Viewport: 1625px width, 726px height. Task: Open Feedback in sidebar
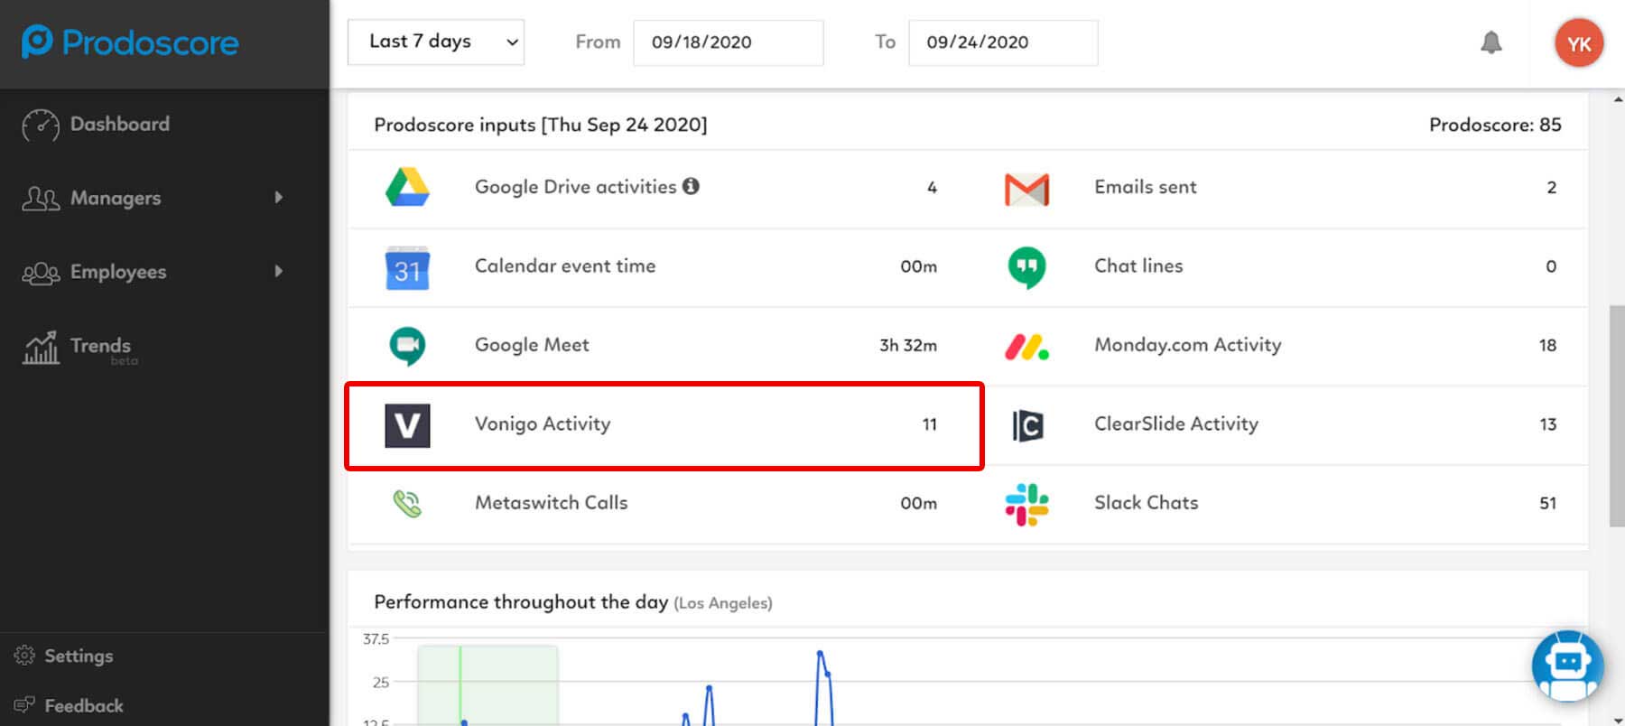coord(84,705)
